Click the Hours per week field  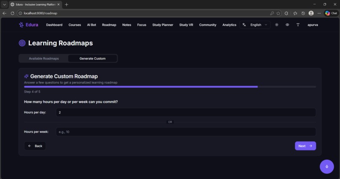[186, 132]
